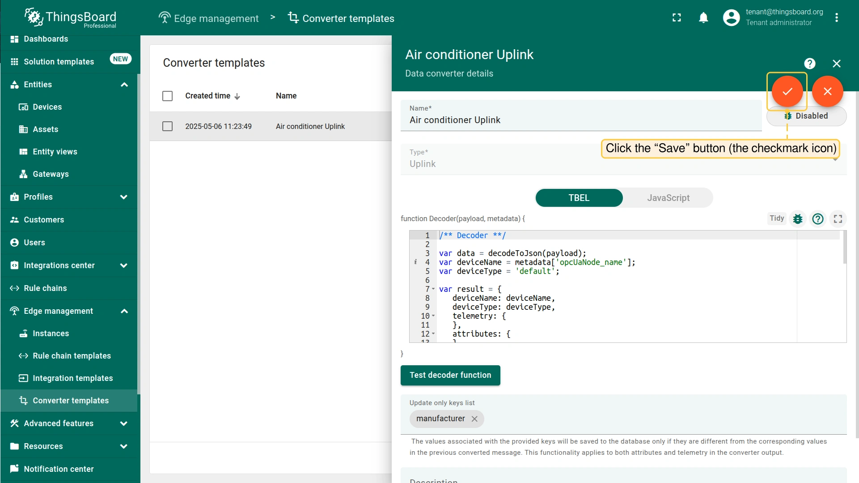Click the Tidy code button

(776, 218)
